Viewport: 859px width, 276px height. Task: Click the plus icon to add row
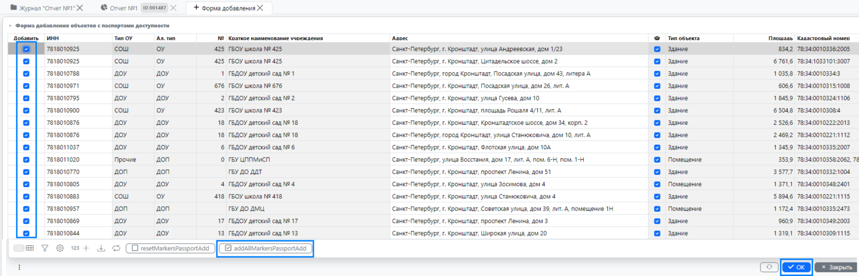(86, 248)
